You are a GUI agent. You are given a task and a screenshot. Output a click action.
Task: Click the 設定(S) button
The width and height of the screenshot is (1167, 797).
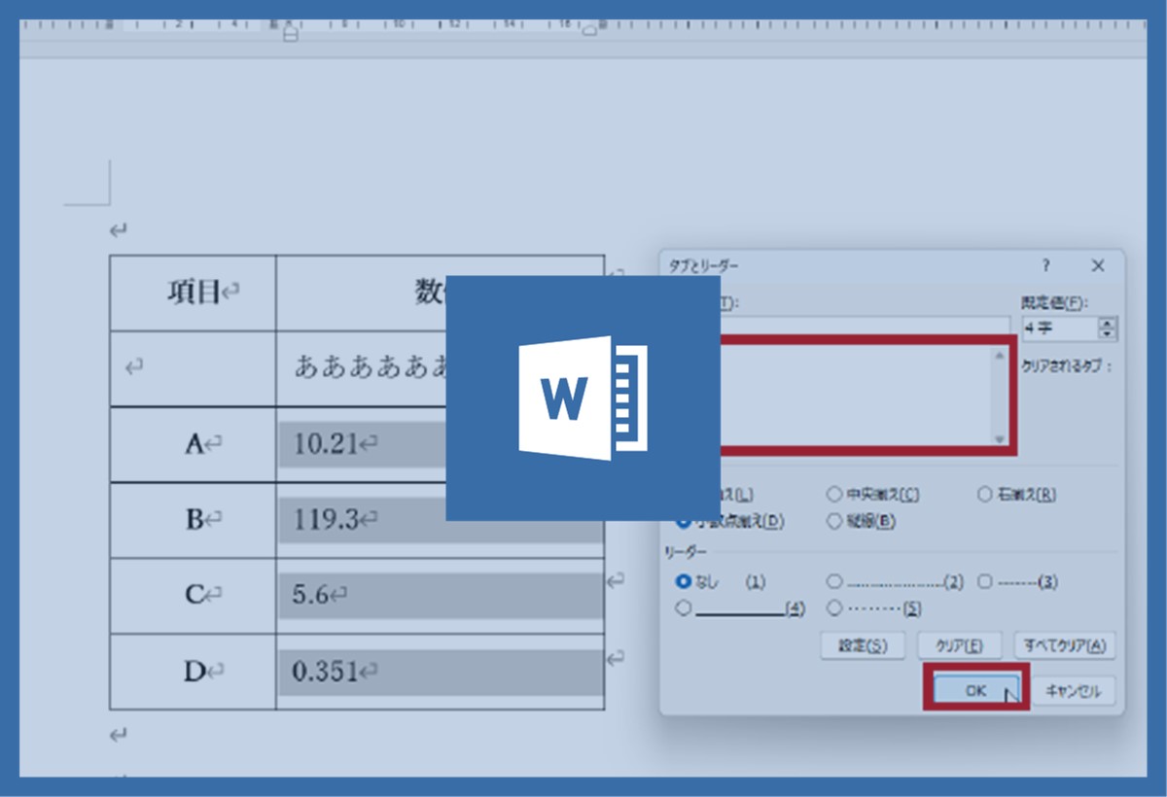[862, 645]
